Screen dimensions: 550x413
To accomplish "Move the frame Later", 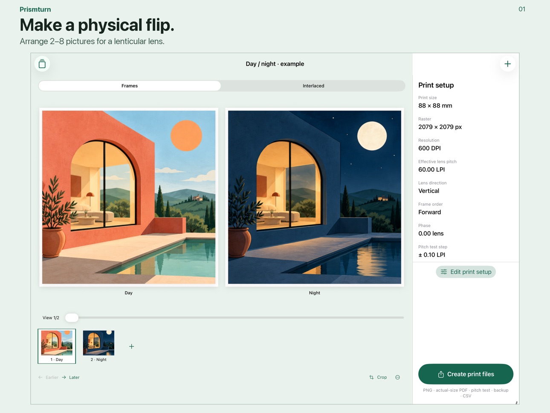I will tap(71, 377).
